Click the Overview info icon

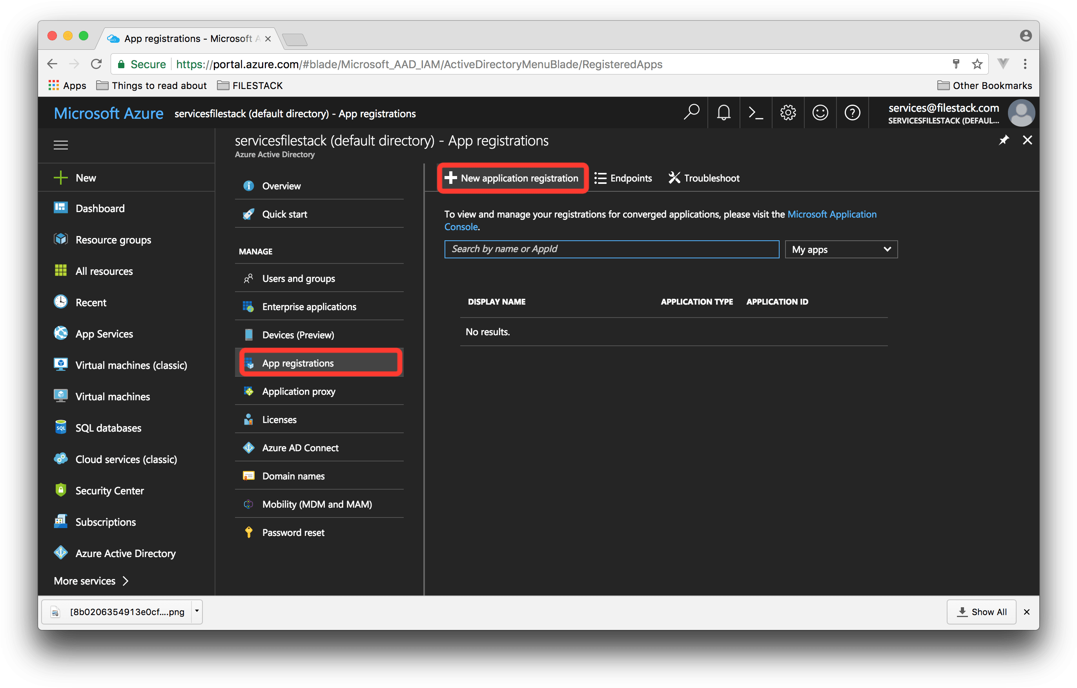point(248,186)
